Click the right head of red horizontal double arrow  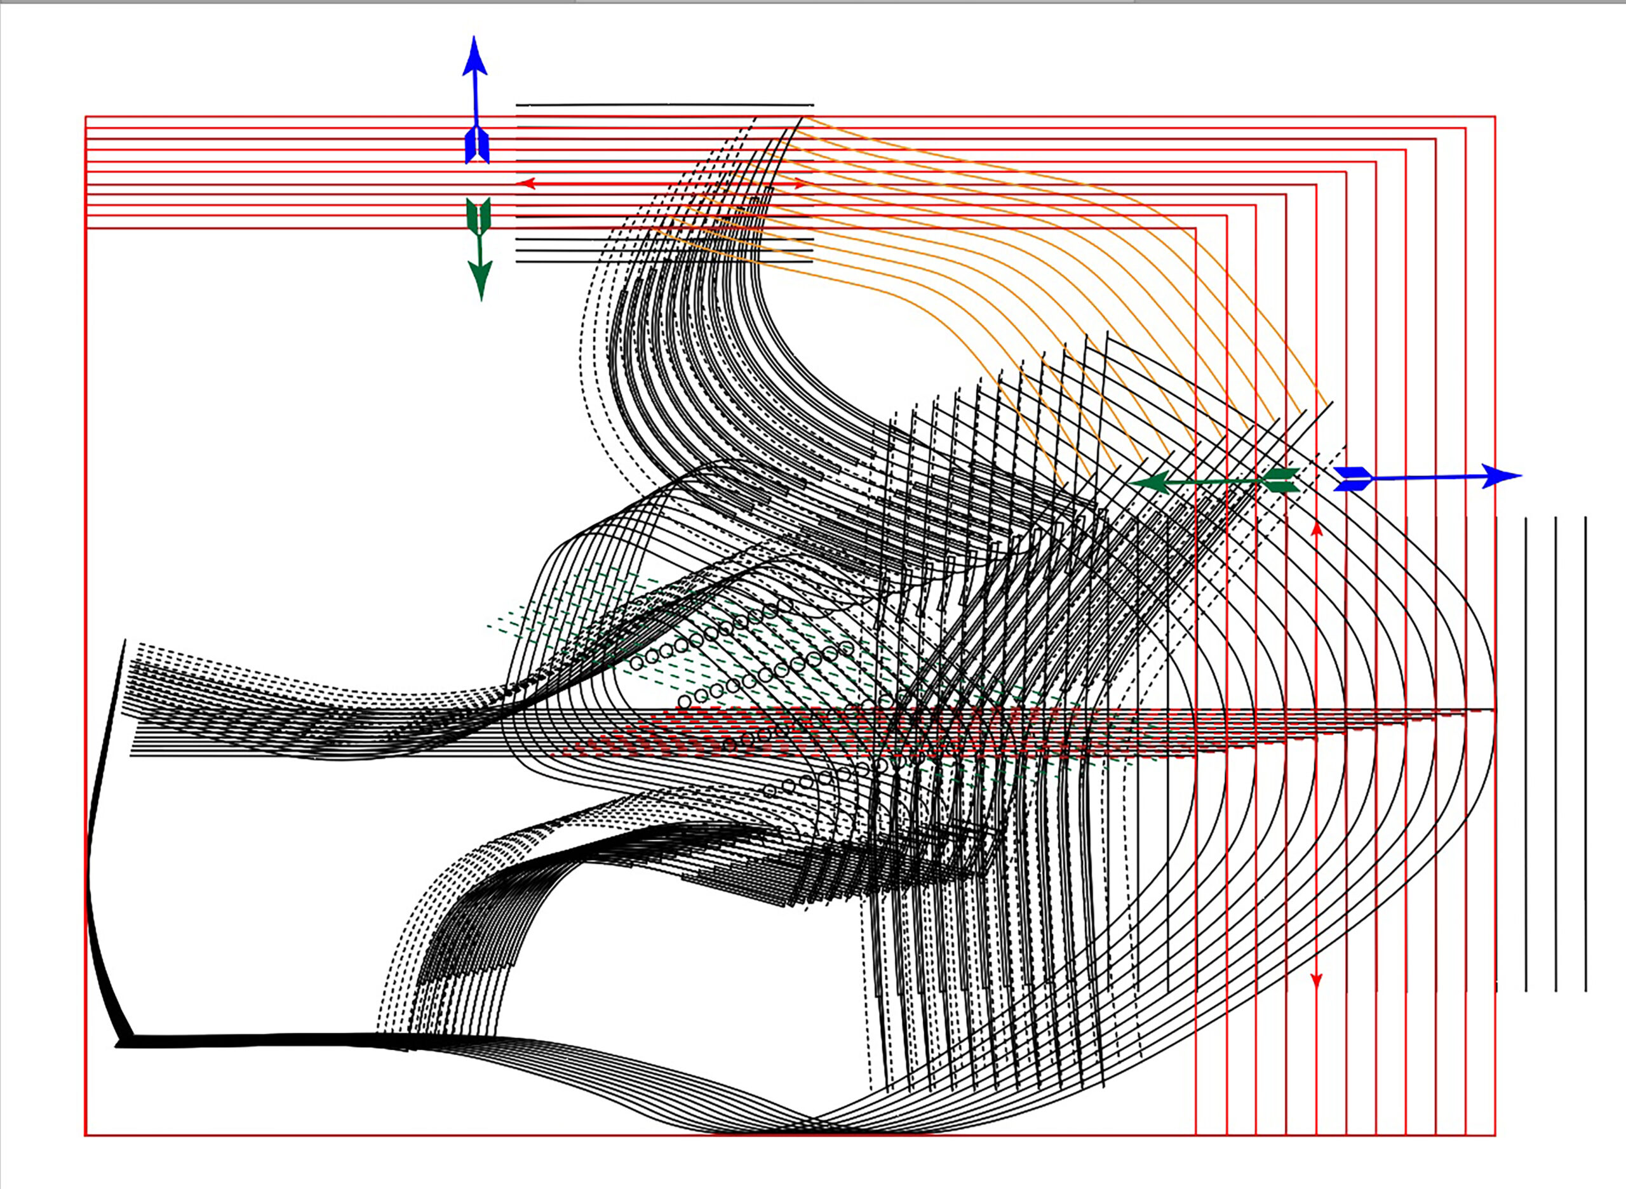point(800,184)
